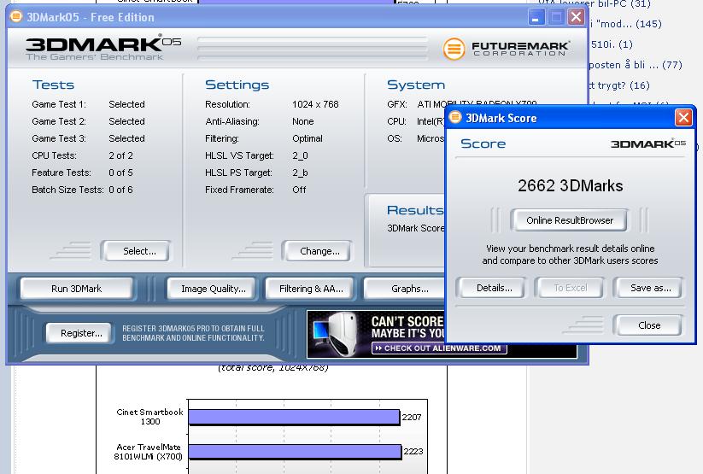
Task: Click the 'HLSL VS Target:' label
Action: coord(239,155)
